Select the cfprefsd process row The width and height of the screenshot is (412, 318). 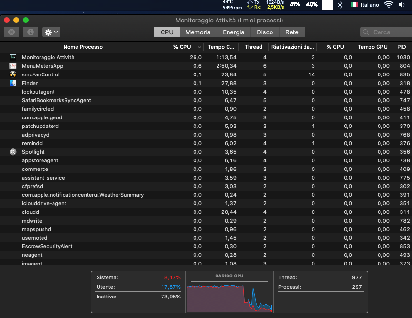click(206, 186)
